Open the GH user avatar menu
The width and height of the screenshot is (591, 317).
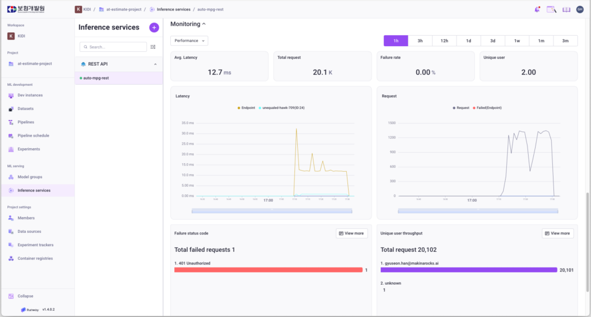point(579,9)
